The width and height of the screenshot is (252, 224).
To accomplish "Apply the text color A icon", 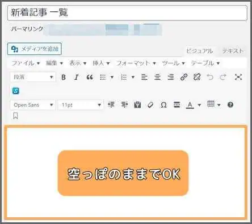I will click(190, 105).
